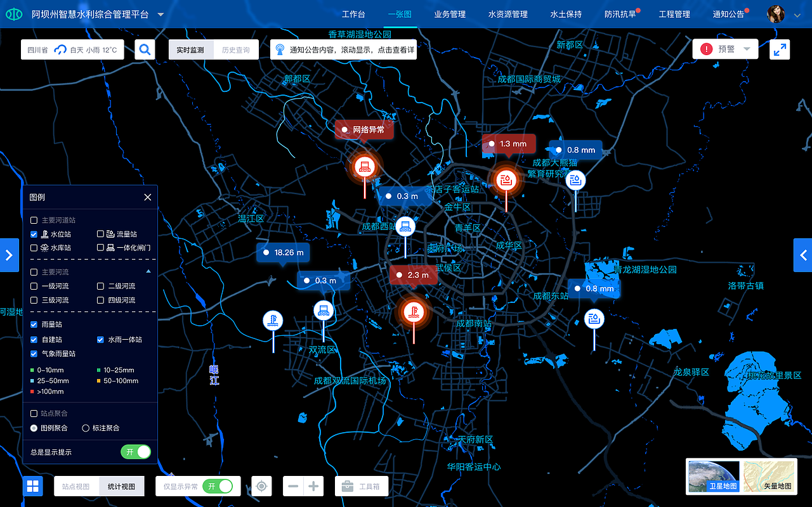This screenshot has width=812, height=507.
Task: Switch to 站点视图
Action: click(x=76, y=486)
